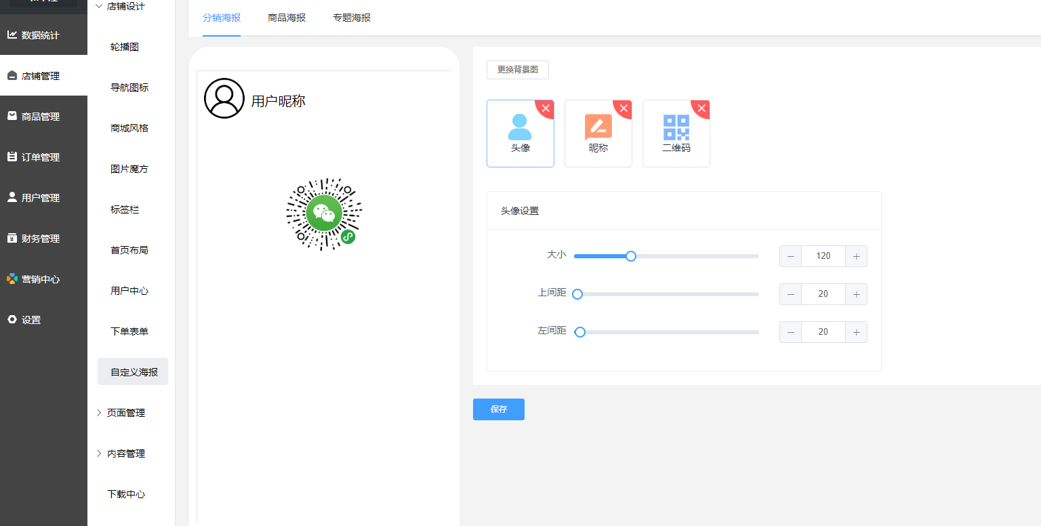Click the 营销中心 colorful icon in the sidebar

point(12,279)
